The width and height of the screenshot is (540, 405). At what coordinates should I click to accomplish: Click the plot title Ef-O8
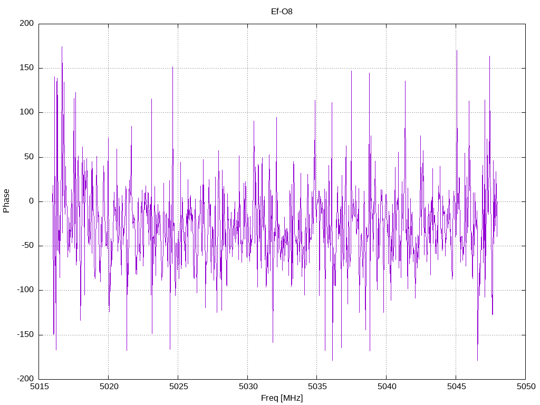pos(282,12)
